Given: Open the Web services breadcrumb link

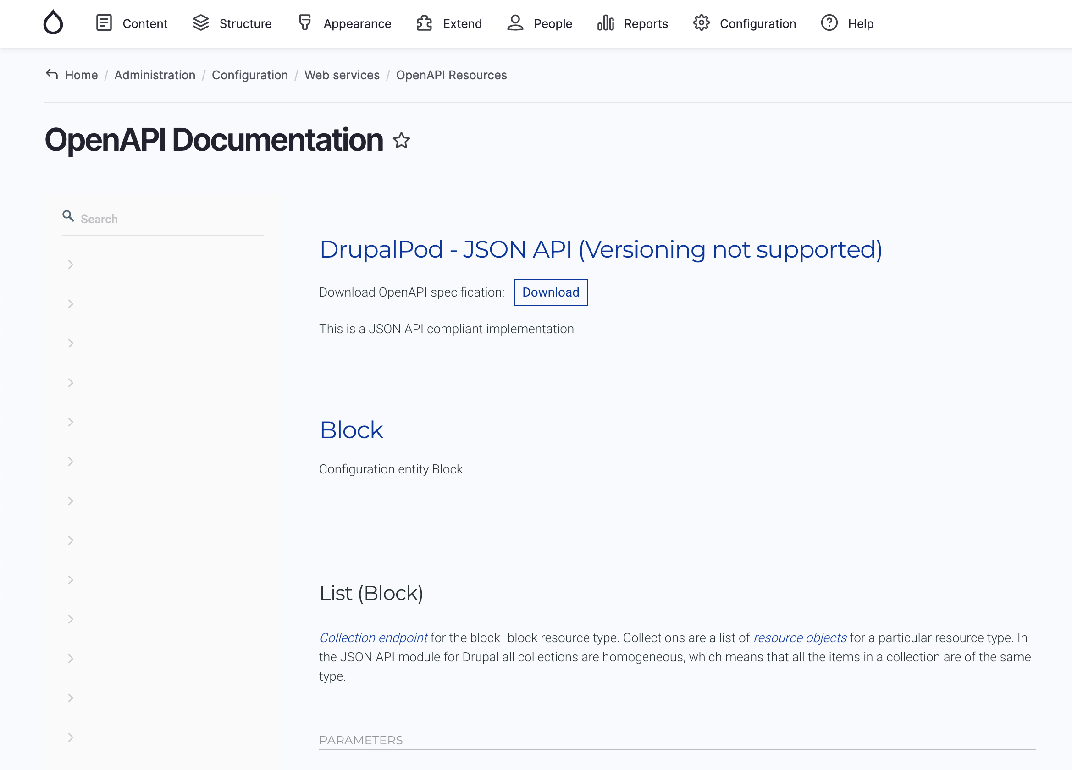Looking at the screenshot, I should [342, 75].
